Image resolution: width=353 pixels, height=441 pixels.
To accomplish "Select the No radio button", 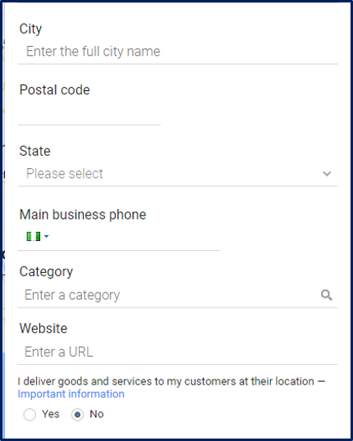I will (x=77, y=415).
